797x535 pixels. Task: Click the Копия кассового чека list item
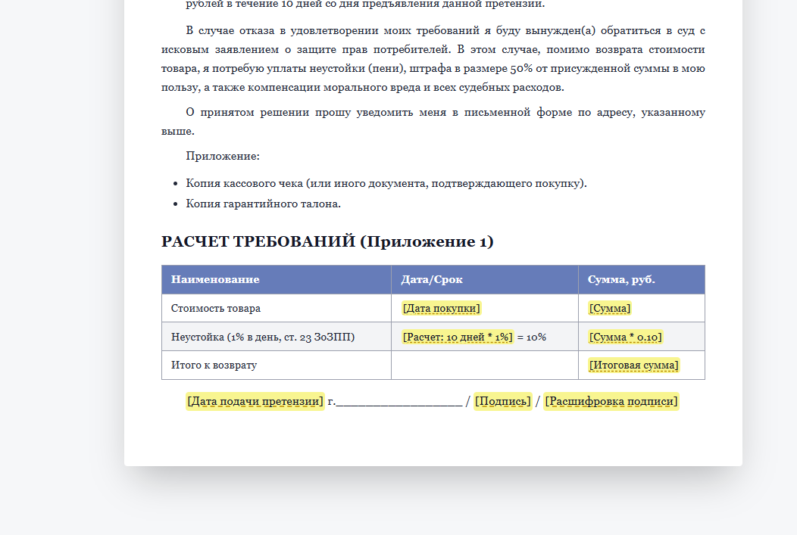[x=386, y=183]
